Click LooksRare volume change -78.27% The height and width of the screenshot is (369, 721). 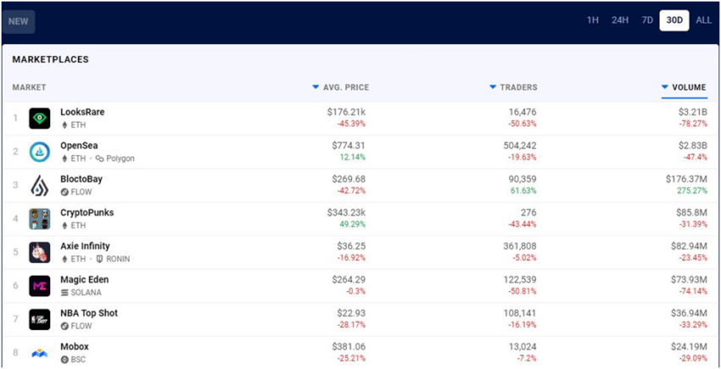click(x=693, y=124)
